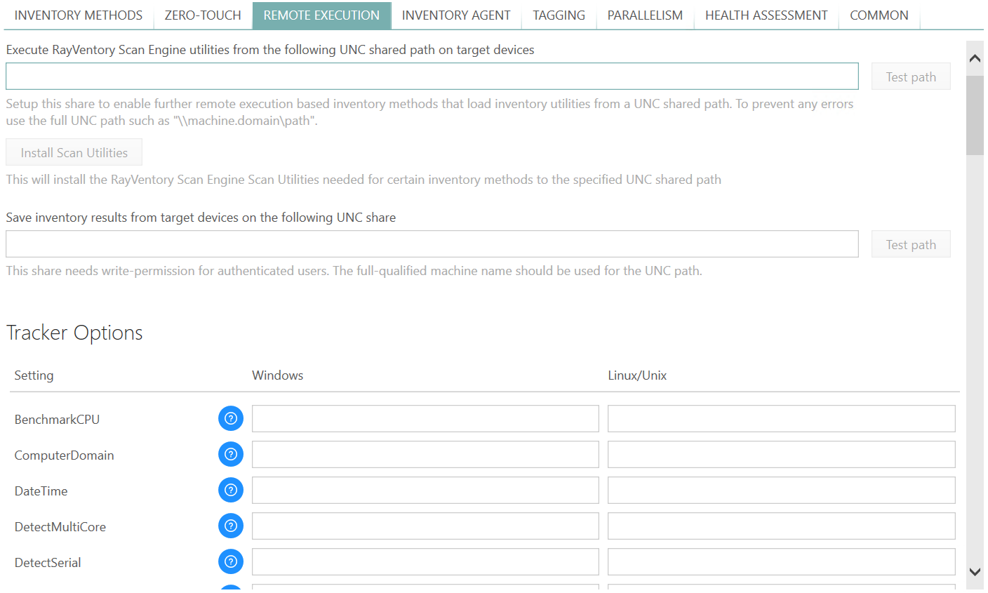Open the ZERO-TOUCH tab
The width and height of the screenshot is (988, 593).
tap(203, 15)
